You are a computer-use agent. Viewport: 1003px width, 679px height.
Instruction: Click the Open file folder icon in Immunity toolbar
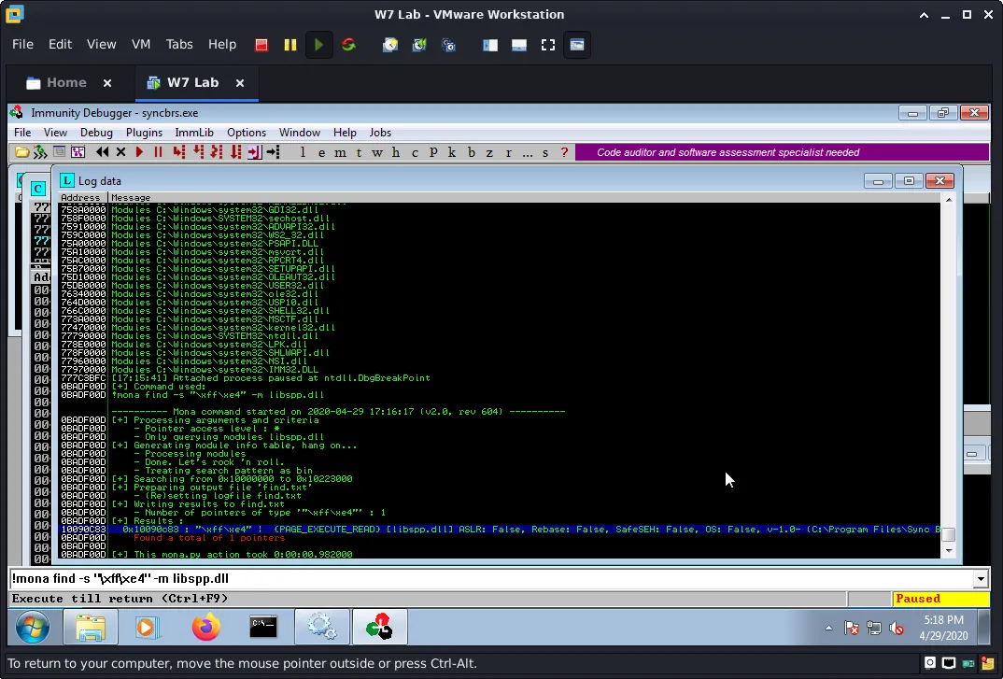(21, 152)
